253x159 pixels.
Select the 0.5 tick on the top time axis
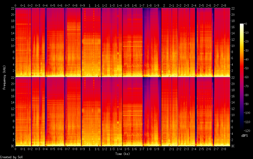[x=53, y=5]
